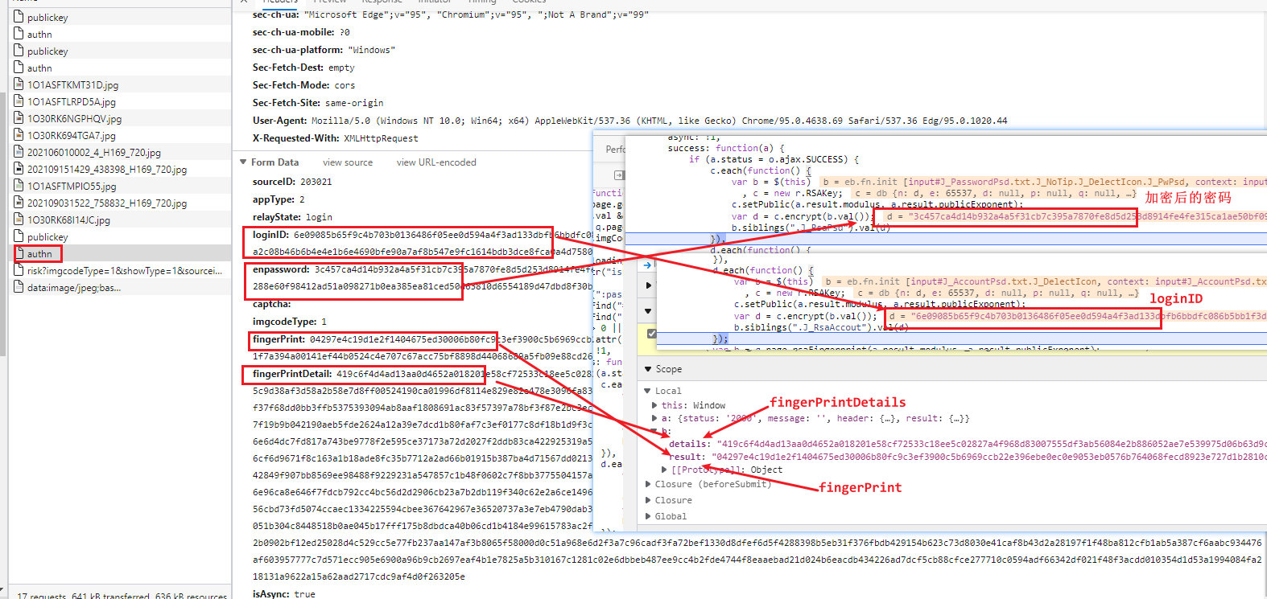
Task: Click the fingerPrintDetail form data key
Action: (x=292, y=374)
